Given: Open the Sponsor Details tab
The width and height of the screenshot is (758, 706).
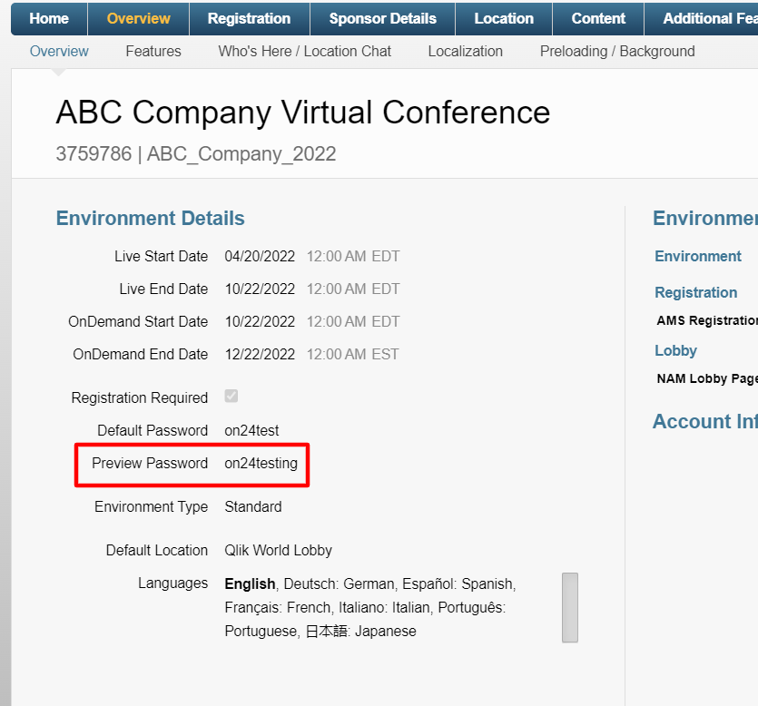Looking at the screenshot, I should click(x=382, y=19).
